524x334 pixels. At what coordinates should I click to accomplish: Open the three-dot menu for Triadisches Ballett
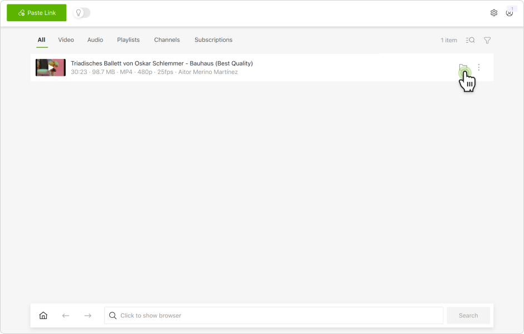(479, 67)
